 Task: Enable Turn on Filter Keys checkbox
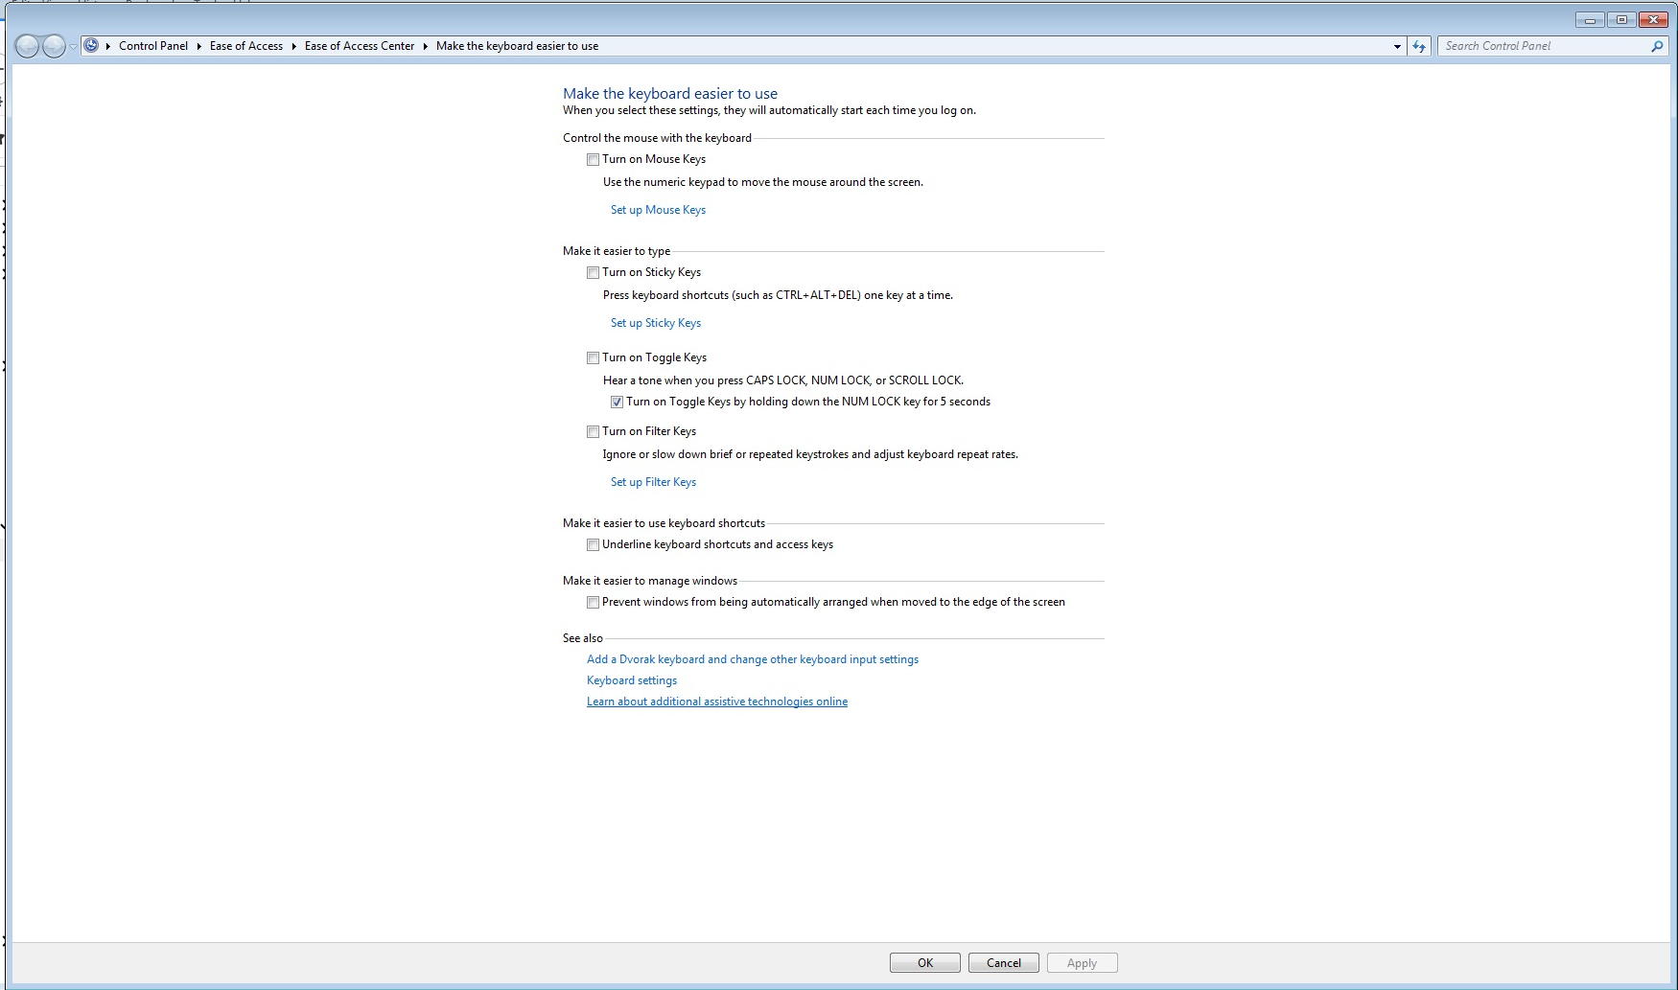[593, 432]
